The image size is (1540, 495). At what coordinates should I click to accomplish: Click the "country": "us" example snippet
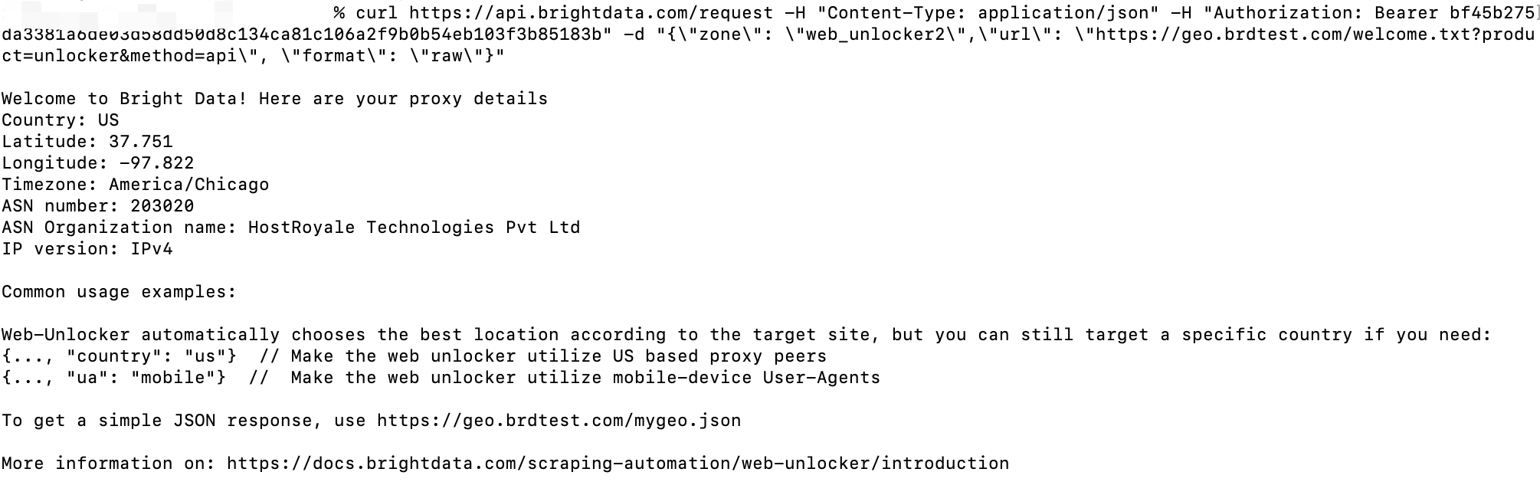151,356
